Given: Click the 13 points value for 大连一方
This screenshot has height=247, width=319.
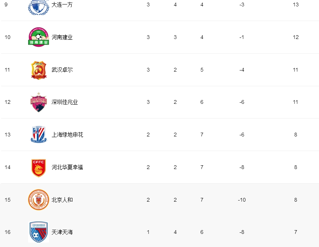Looking at the screenshot, I should 296,5.
